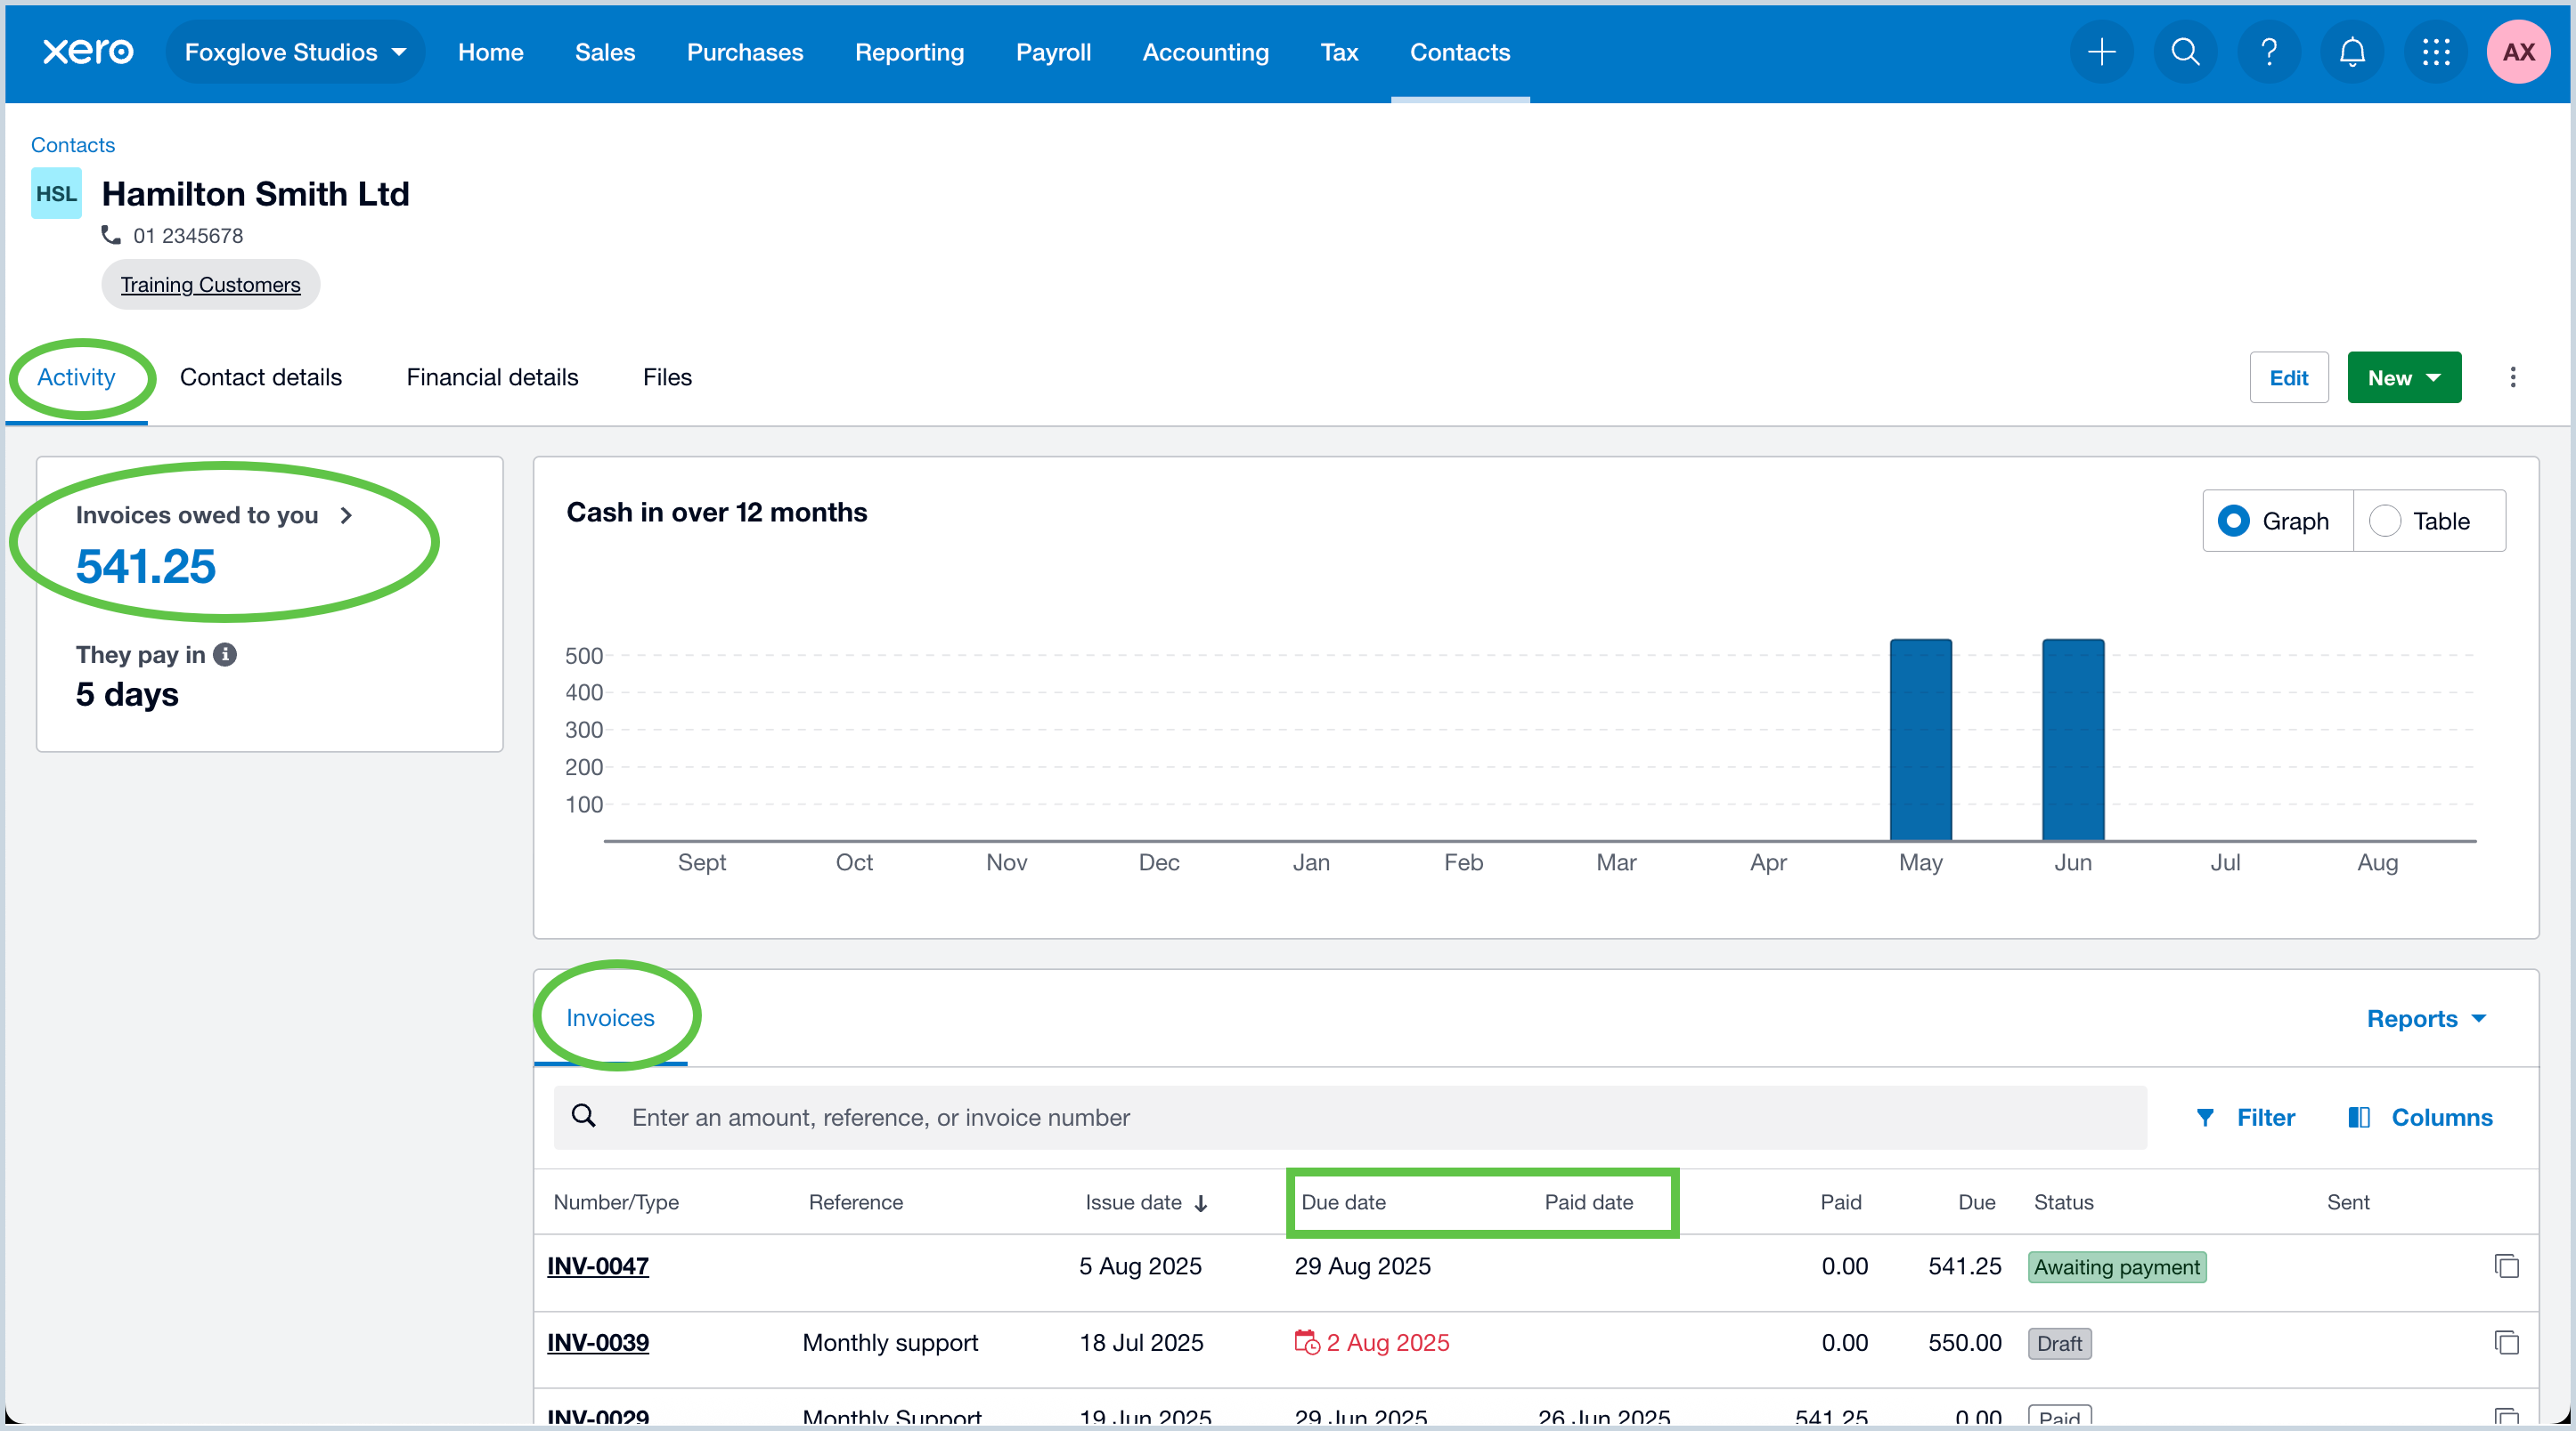Click the sort arrow on Issue date
The height and width of the screenshot is (1431, 2576).
[x=1201, y=1203]
